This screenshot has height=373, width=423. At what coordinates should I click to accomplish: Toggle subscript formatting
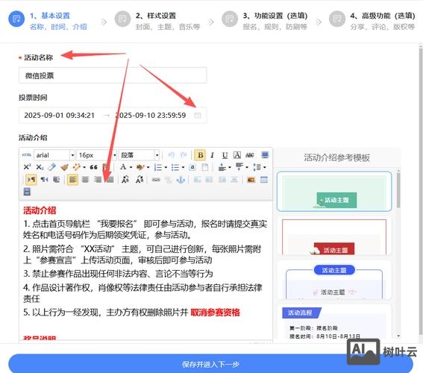(40, 167)
